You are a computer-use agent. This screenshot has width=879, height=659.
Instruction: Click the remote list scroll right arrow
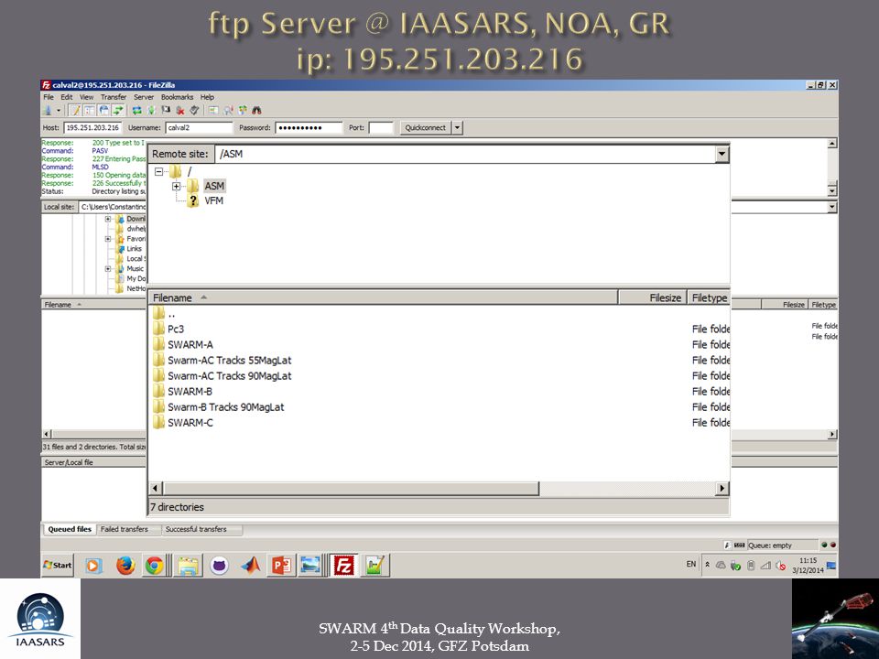tap(722, 489)
